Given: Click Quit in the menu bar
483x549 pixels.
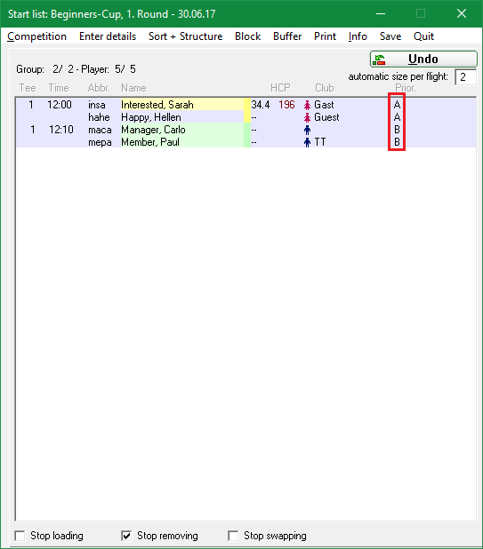Looking at the screenshot, I should tap(423, 36).
